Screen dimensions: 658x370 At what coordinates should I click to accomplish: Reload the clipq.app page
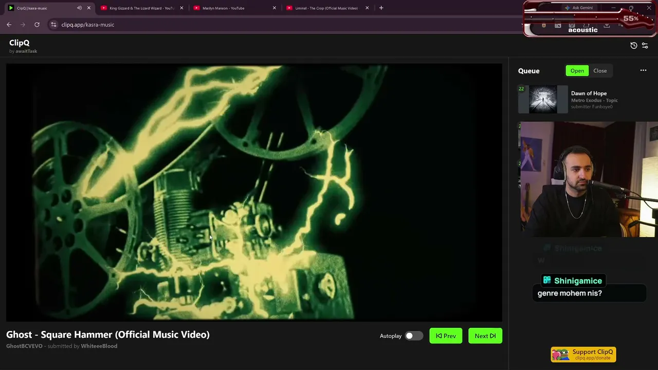pos(37,25)
